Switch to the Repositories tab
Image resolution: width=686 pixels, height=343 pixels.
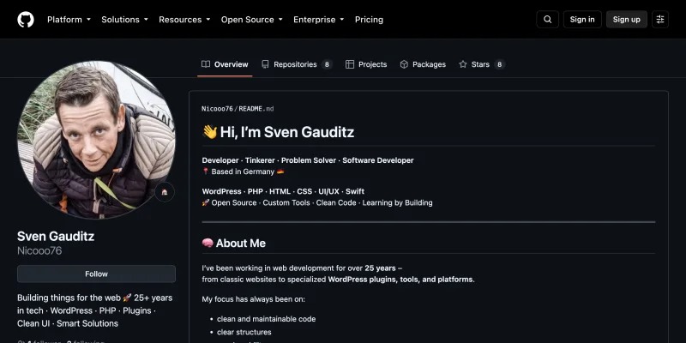(x=297, y=64)
